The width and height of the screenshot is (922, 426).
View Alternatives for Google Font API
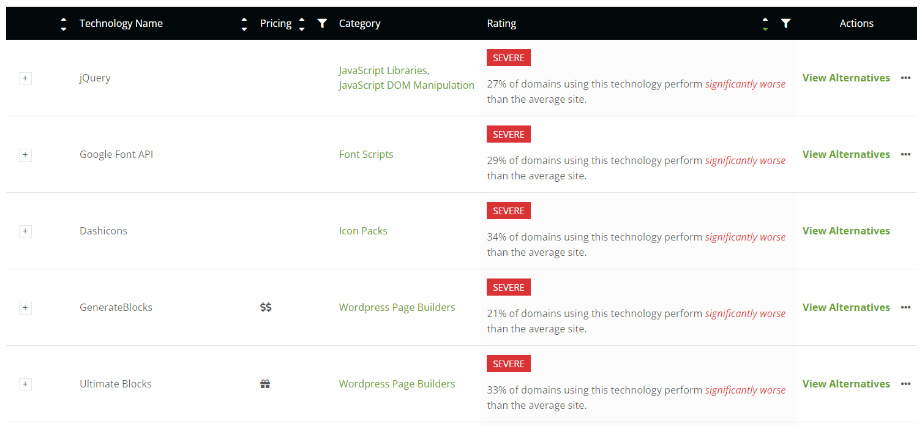pos(846,154)
